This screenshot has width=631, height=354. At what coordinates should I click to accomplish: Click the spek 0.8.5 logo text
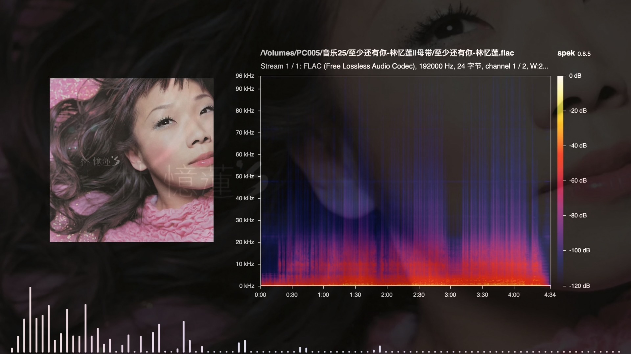tap(574, 53)
